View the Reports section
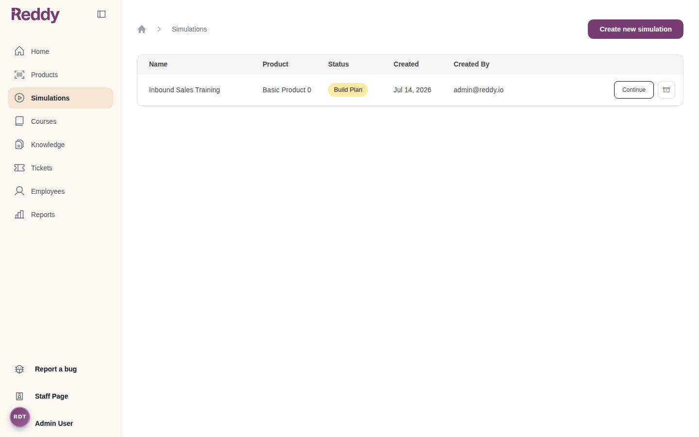This screenshot has height=437, width=699. click(60, 215)
